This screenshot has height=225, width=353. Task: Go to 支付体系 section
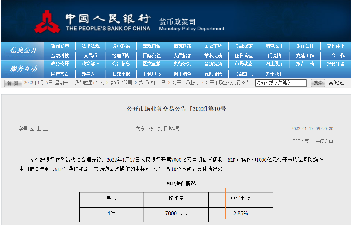(336, 46)
